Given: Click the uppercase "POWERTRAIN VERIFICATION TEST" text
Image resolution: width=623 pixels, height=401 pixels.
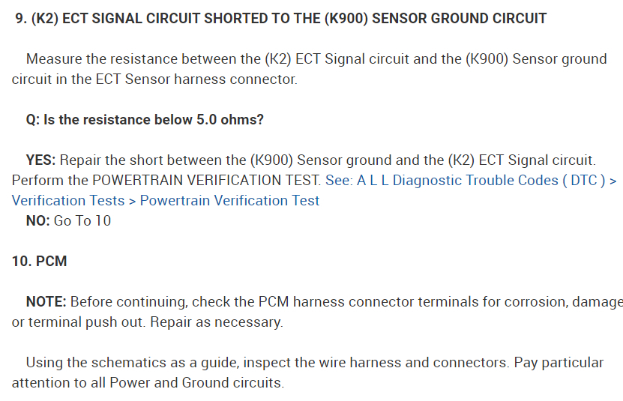Looking at the screenshot, I should 206,181.
